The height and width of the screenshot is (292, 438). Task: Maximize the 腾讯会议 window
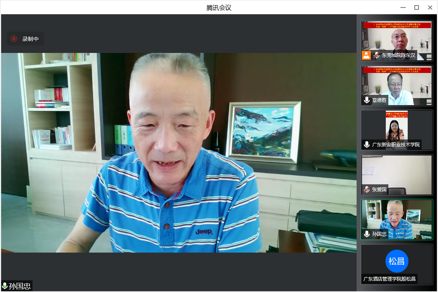click(x=416, y=7)
